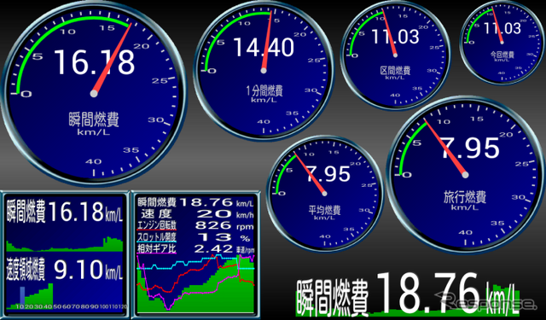Open the 旅行燃費 7.95 gauge
The image size is (546, 320).
point(465,175)
